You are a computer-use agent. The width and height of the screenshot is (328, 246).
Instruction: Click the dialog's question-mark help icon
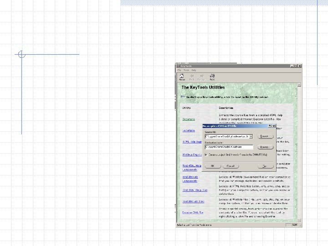pos(270,126)
